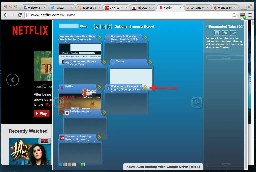The width and height of the screenshot is (256, 172).
Task: Open the Import/Export link
Action: [x=142, y=27]
